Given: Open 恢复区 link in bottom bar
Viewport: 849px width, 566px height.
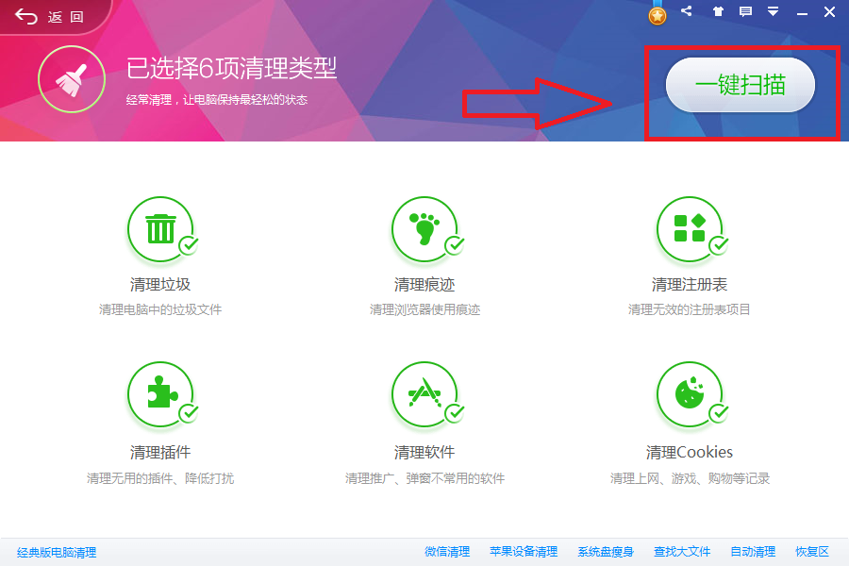Looking at the screenshot, I should point(811,552).
